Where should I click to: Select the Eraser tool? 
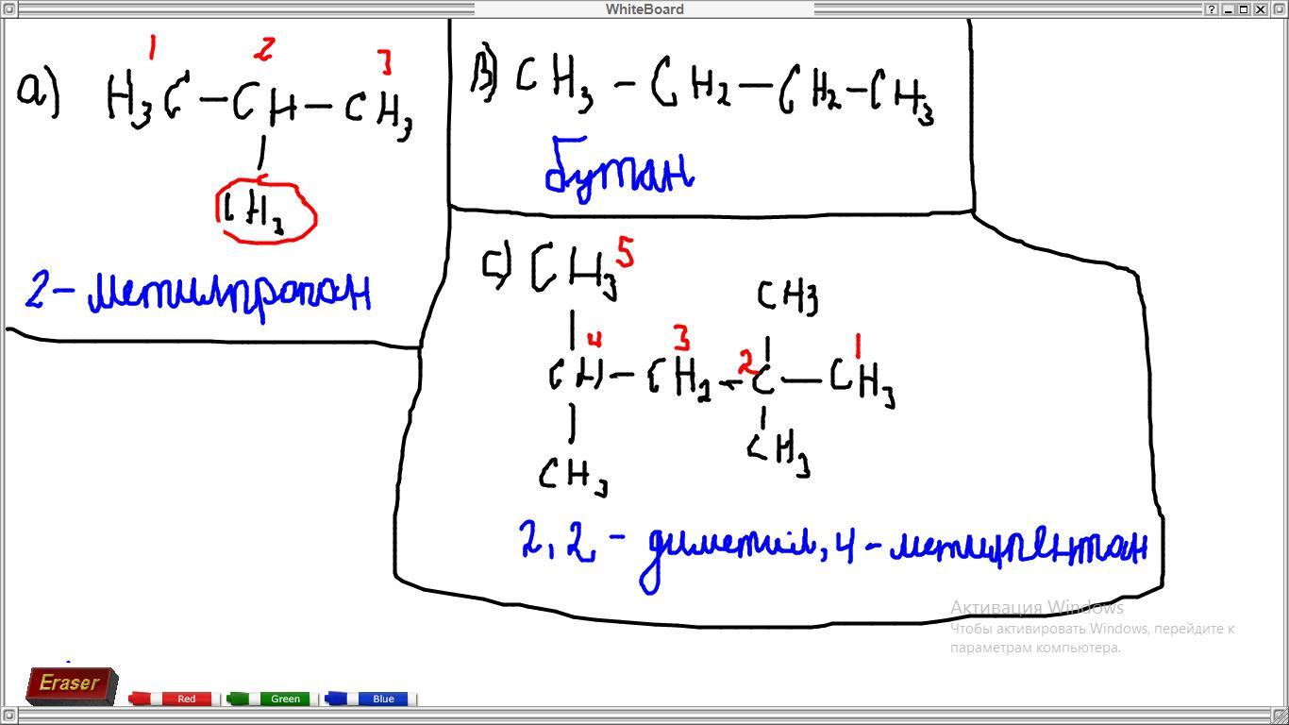pos(71,683)
